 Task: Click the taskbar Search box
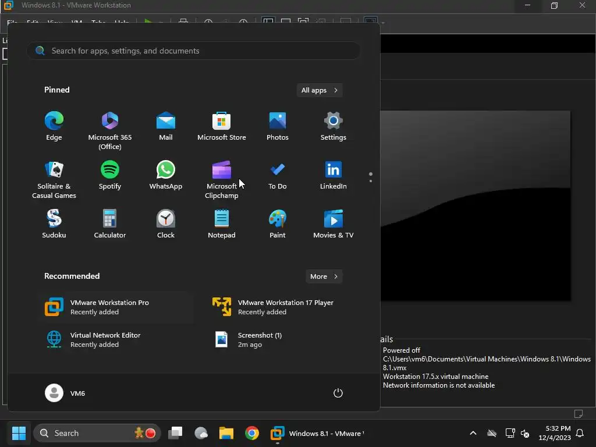pyautogui.click(x=97, y=433)
